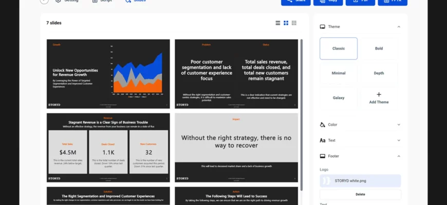Click the Aa Text section icon
447x205 pixels.
click(323, 140)
